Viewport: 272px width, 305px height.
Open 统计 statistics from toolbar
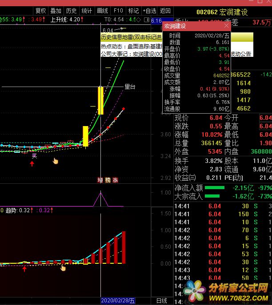pyautogui.click(x=87, y=11)
